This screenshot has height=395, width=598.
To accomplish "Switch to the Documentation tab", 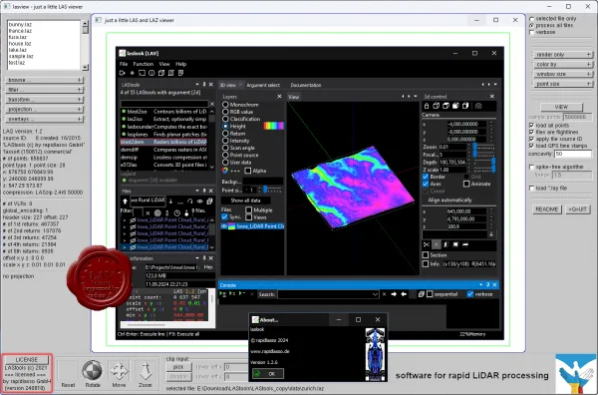I will pyautogui.click(x=306, y=85).
